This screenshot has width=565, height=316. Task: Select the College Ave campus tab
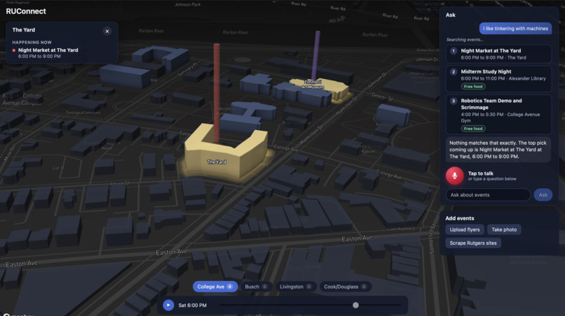[x=215, y=287]
